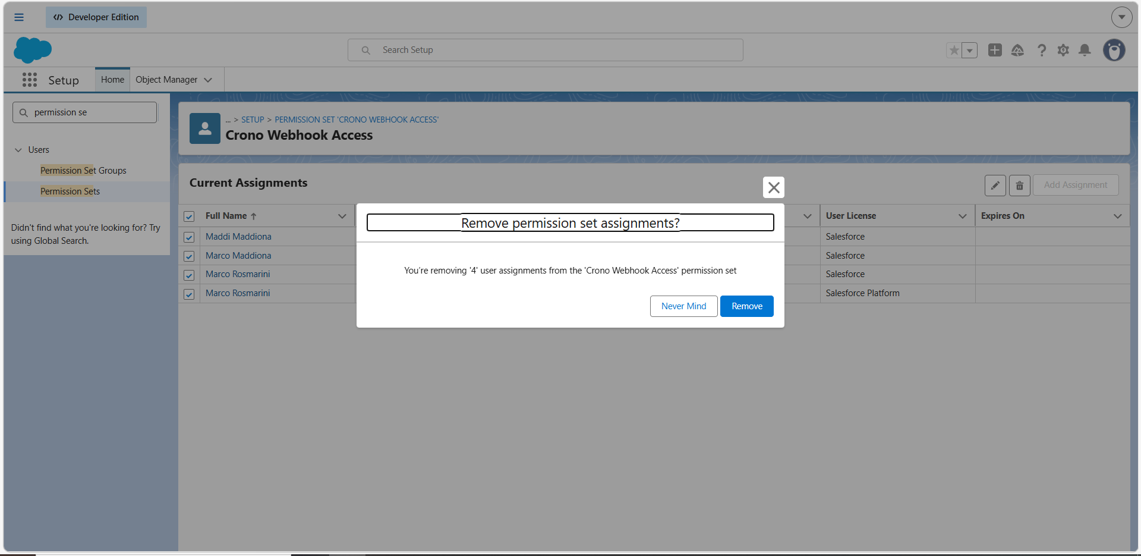Image resolution: width=1141 pixels, height=556 pixels.
Task: Uncheck Marco Rosmarini checkbox with Salesforce license
Action: click(189, 275)
